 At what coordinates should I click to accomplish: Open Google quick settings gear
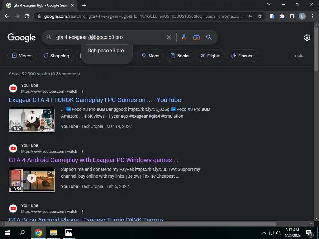pyautogui.click(x=307, y=38)
